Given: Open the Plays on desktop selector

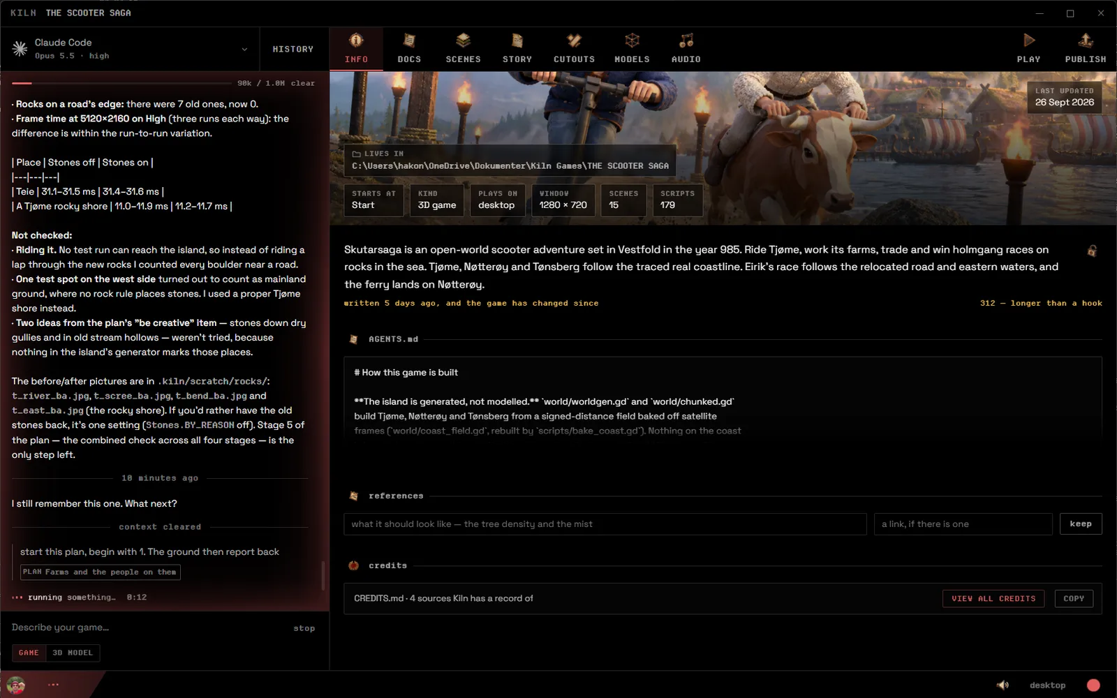Looking at the screenshot, I should click(498, 200).
